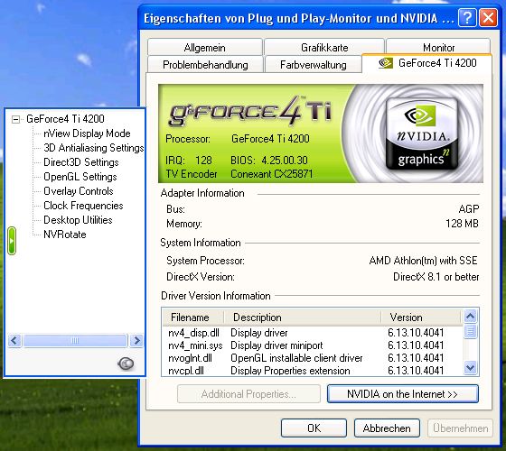The image size is (506, 451).
Task: Switch to the Farbverwaltung tab
Action: (x=313, y=64)
